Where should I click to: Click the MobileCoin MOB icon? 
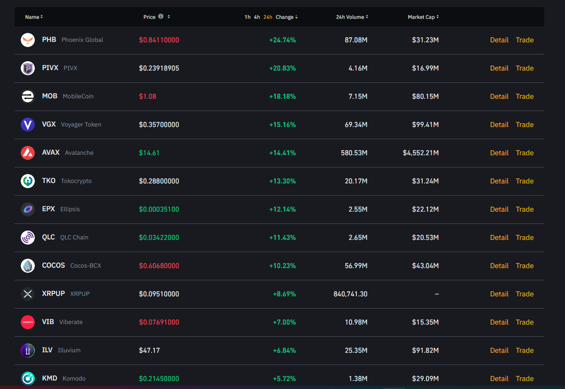28,96
